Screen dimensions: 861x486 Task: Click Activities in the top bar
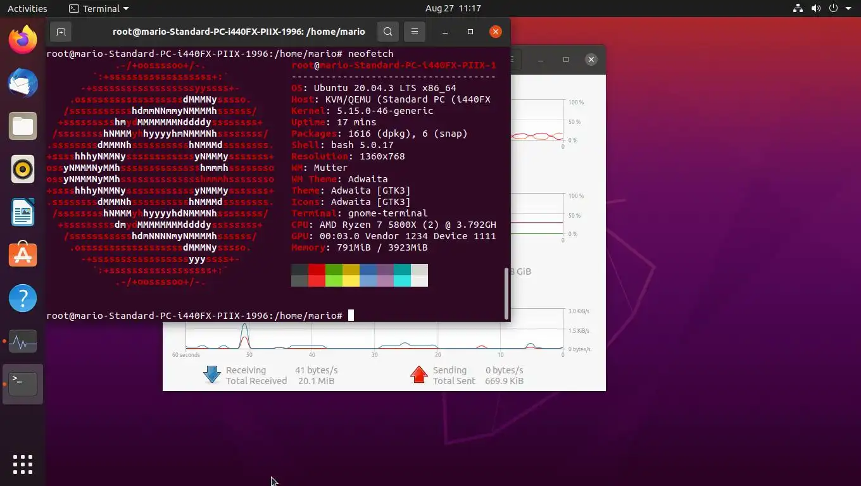[x=27, y=9]
